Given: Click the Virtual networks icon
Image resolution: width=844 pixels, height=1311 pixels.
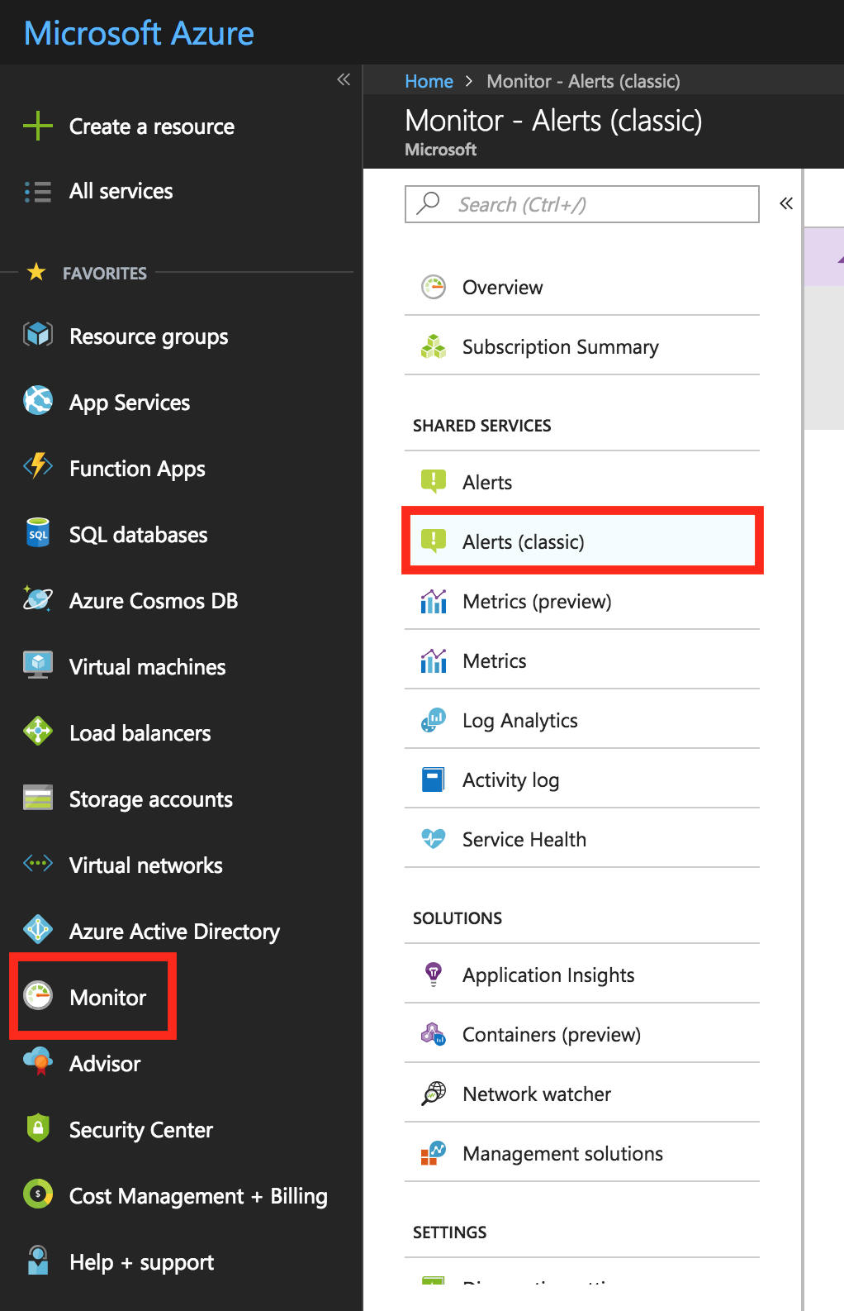Looking at the screenshot, I should pyautogui.click(x=38, y=864).
